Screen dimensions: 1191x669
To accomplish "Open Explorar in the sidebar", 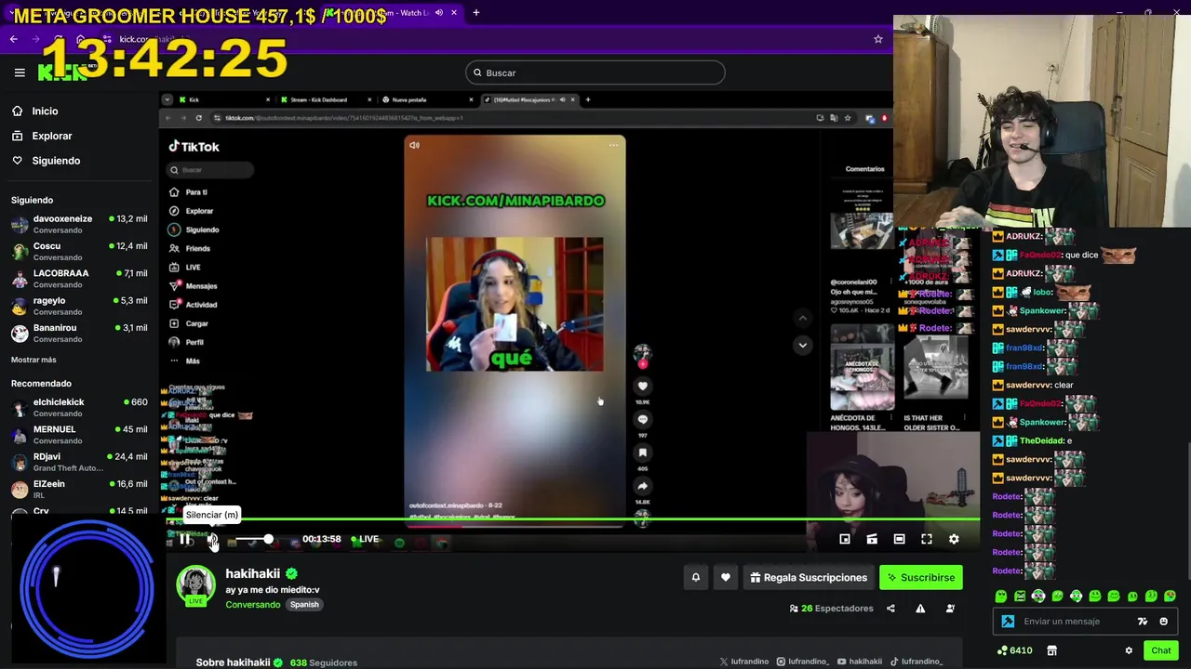I will tap(51, 136).
